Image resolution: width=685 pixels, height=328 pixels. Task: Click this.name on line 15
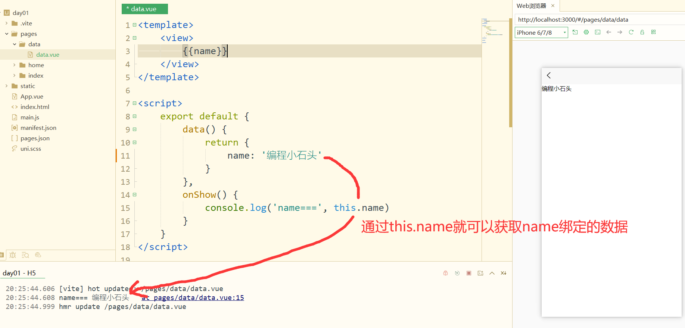tap(359, 208)
